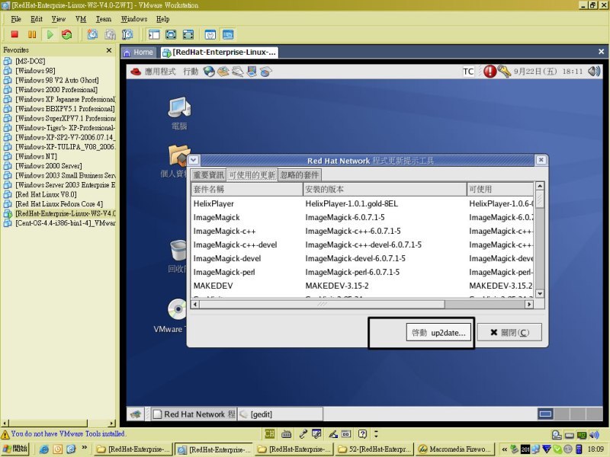Switch to the 重要資訊 tab

[208, 175]
